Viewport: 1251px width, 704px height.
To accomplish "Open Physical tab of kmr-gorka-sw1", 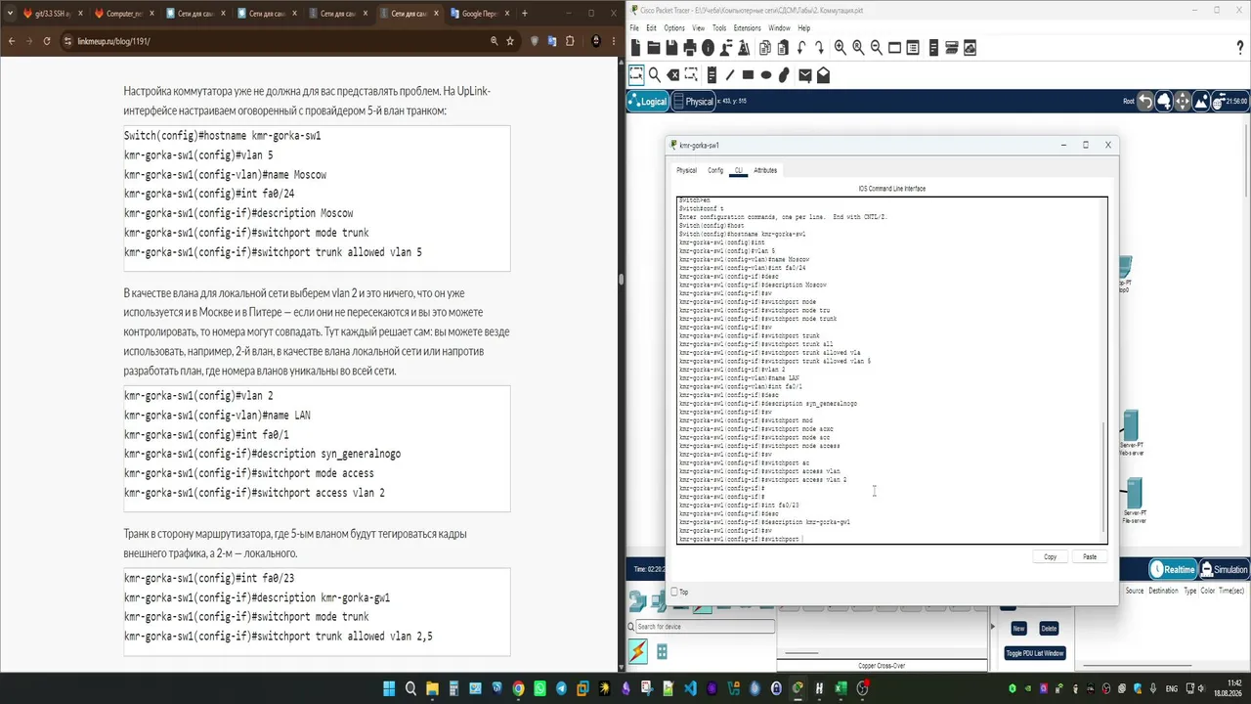I will pyautogui.click(x=686, y=170).
